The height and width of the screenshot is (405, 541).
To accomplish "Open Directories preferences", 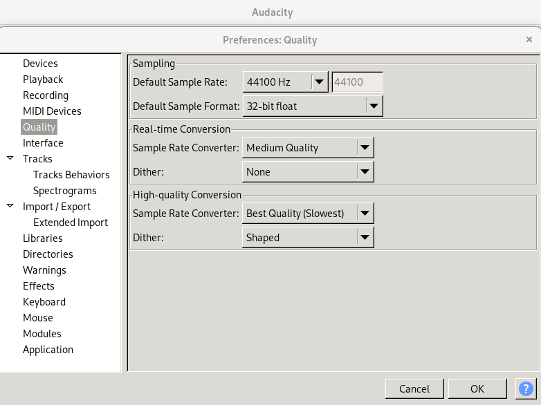I will click(48, 254).
